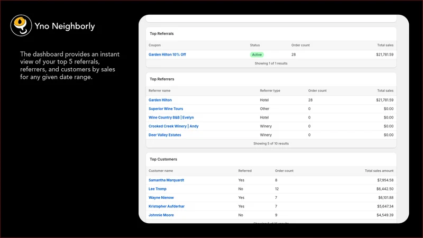The height and width of the screenshot is (238, 423).
Task: Click the Yno Neighborly brand name
Action: [x=65, y=26]
